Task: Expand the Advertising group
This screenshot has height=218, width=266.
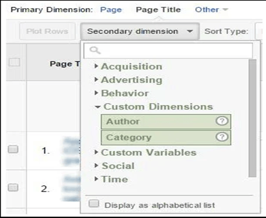Action: (128, 80)
